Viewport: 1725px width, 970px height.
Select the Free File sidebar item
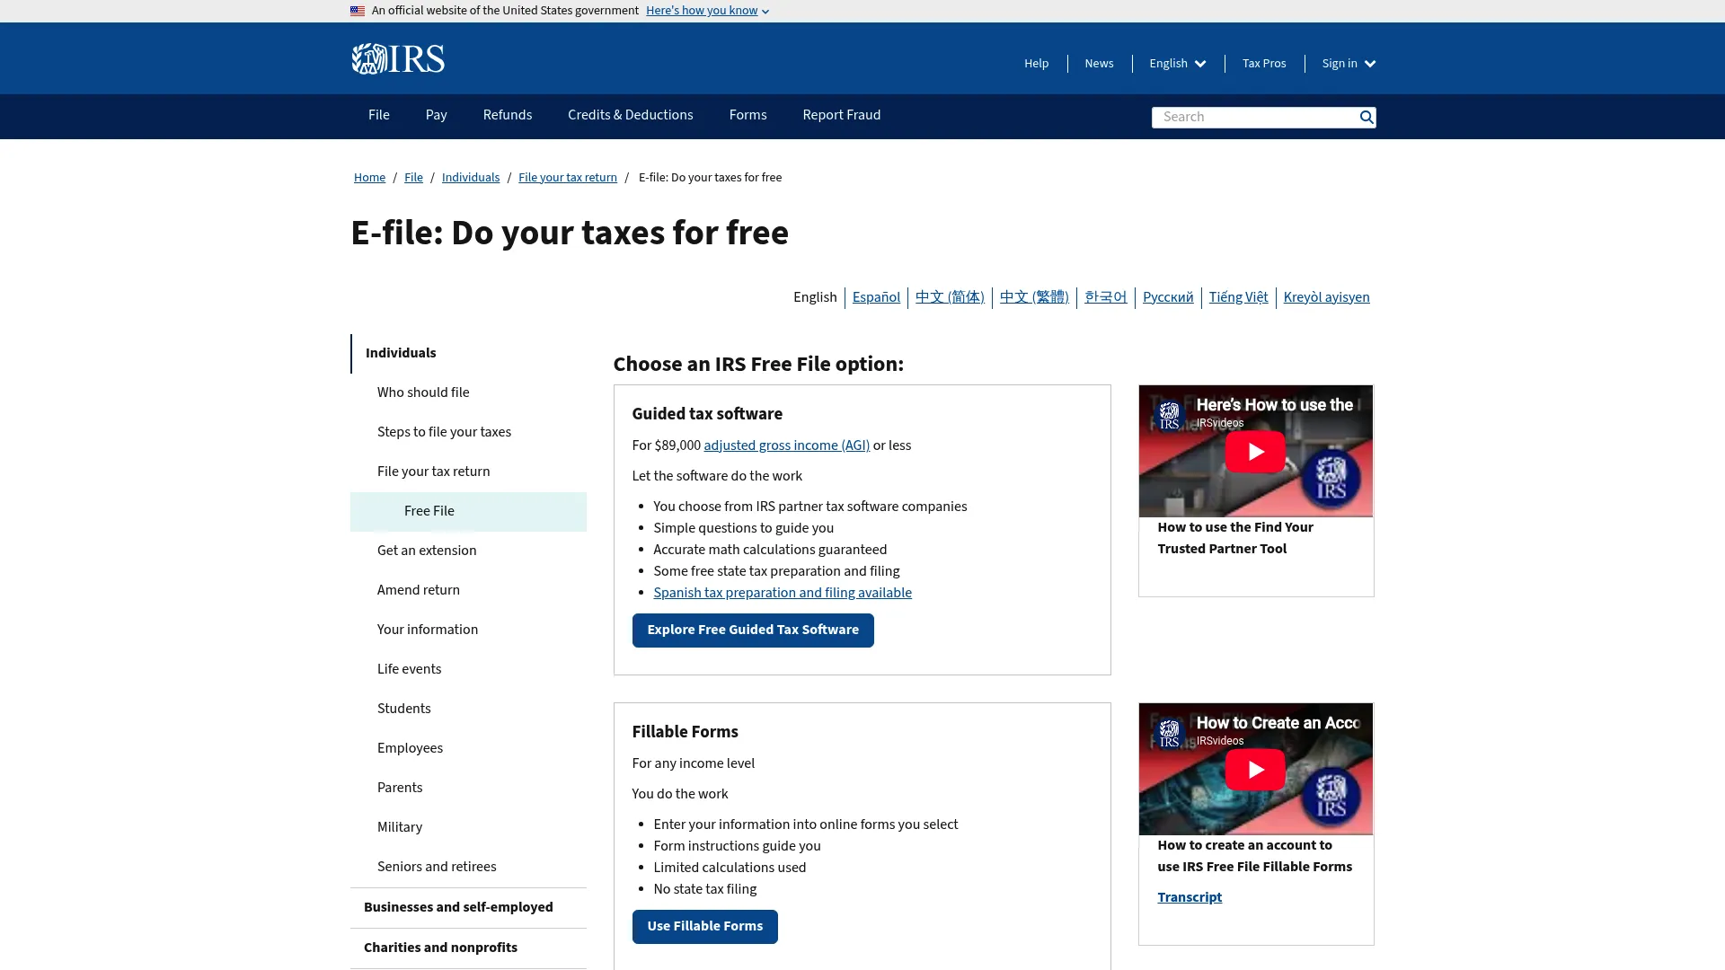(x=468, y=512)
